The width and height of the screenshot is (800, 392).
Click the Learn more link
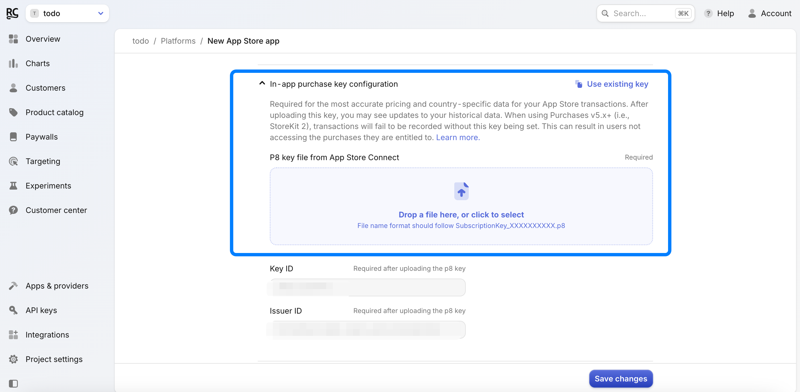click(x=458, y=137)
